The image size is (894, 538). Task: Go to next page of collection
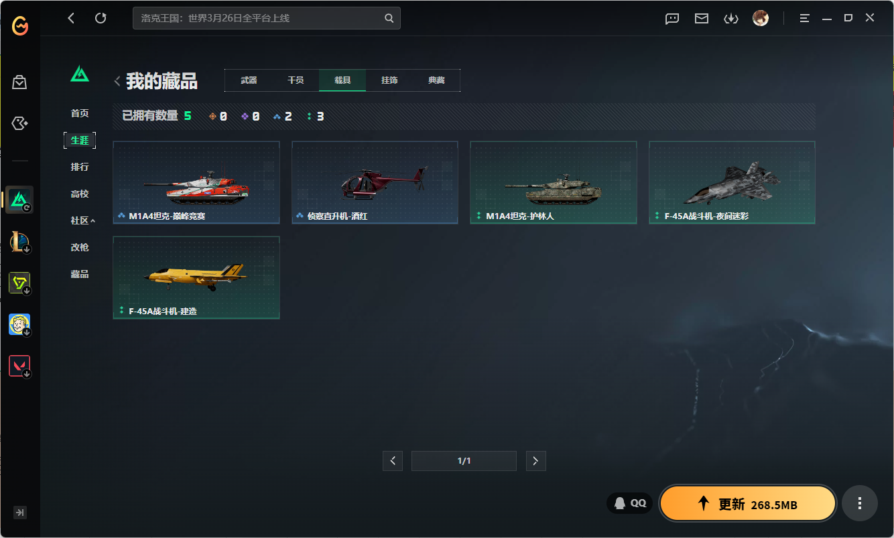[x=535, y=461]
